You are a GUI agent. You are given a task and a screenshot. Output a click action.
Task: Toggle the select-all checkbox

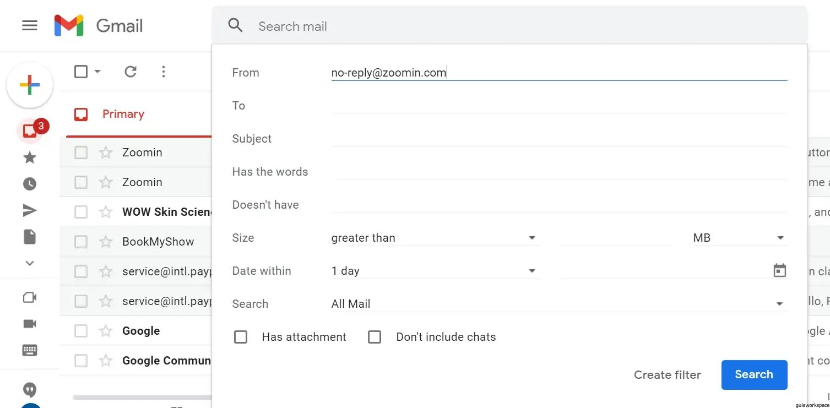pos(81,72)
